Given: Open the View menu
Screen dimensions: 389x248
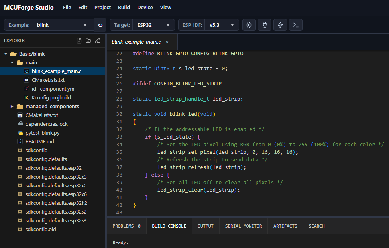Looking at the screenshot, I should (165, 8).
